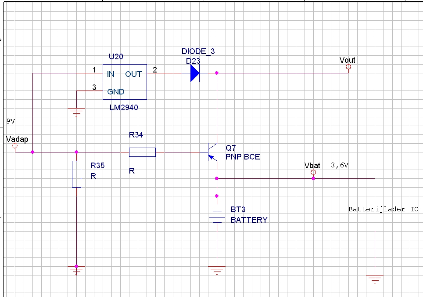This screenshot has height=297, width=423.
Task: Click the R34 resistor body
Action: coord(142,152)
